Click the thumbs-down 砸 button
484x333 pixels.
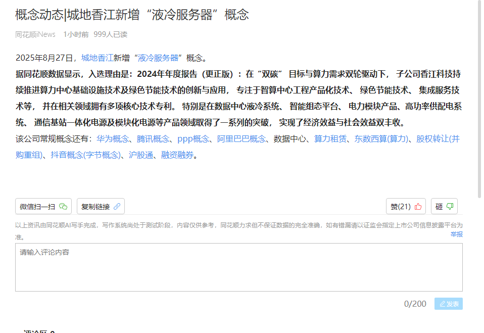click(x=444, y=206)
